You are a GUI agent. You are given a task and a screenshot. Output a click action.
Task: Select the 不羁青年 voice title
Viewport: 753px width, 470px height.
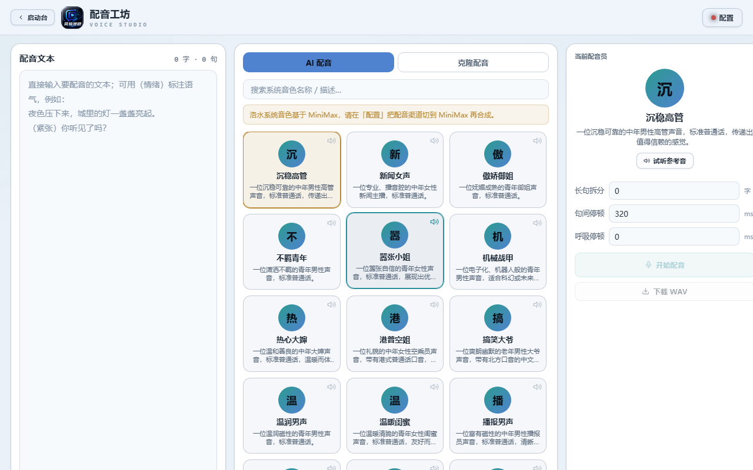(x=292, y=258)
